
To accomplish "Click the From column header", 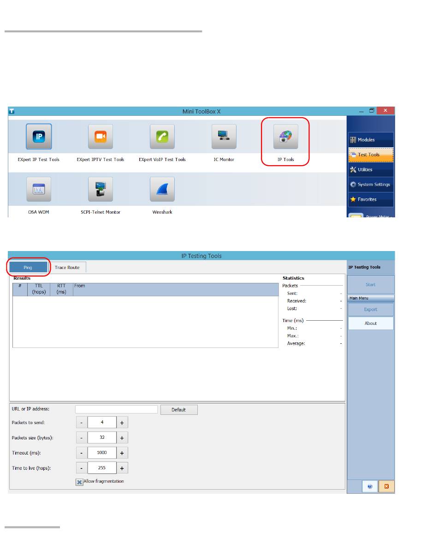I will pyautogui.click(x=176, y=289).
